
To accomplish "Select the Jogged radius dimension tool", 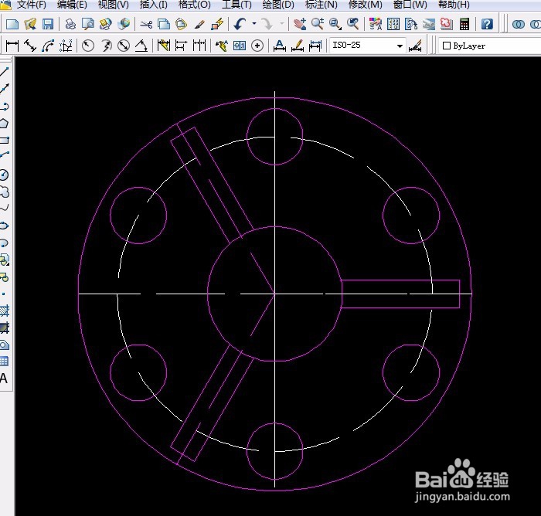I will pos(106,46).
